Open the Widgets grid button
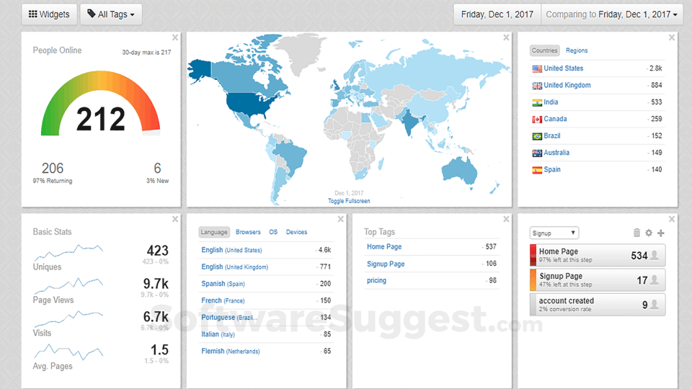692x389 pixels. 49,14
